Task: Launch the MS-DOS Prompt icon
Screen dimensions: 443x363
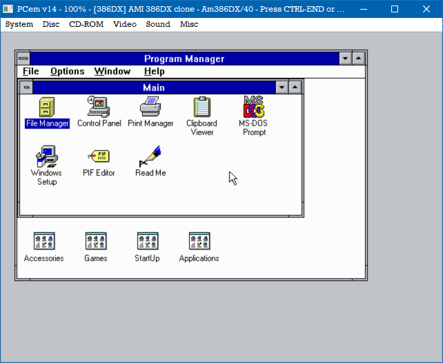Action: coord(254,107)
